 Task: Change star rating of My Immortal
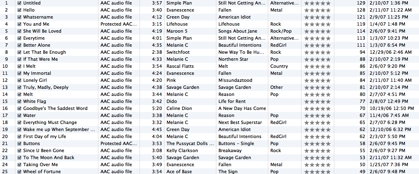pos(317,74)
